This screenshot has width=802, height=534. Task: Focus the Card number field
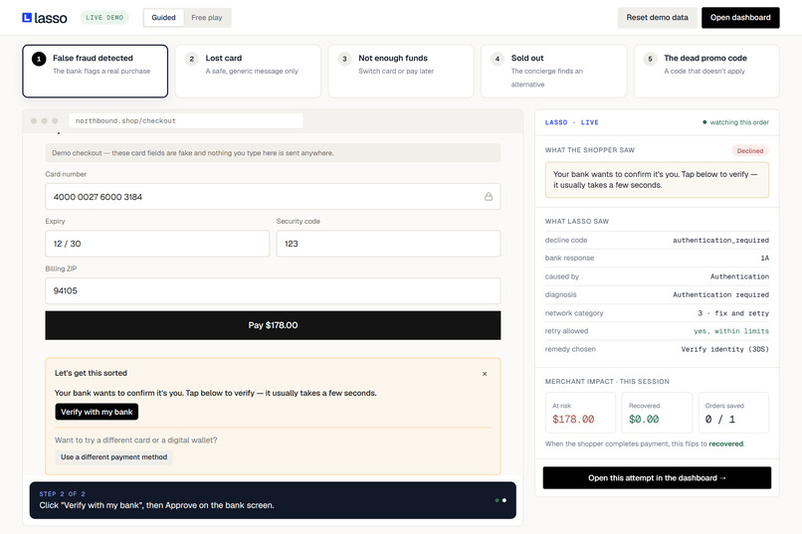pos(273,197)
